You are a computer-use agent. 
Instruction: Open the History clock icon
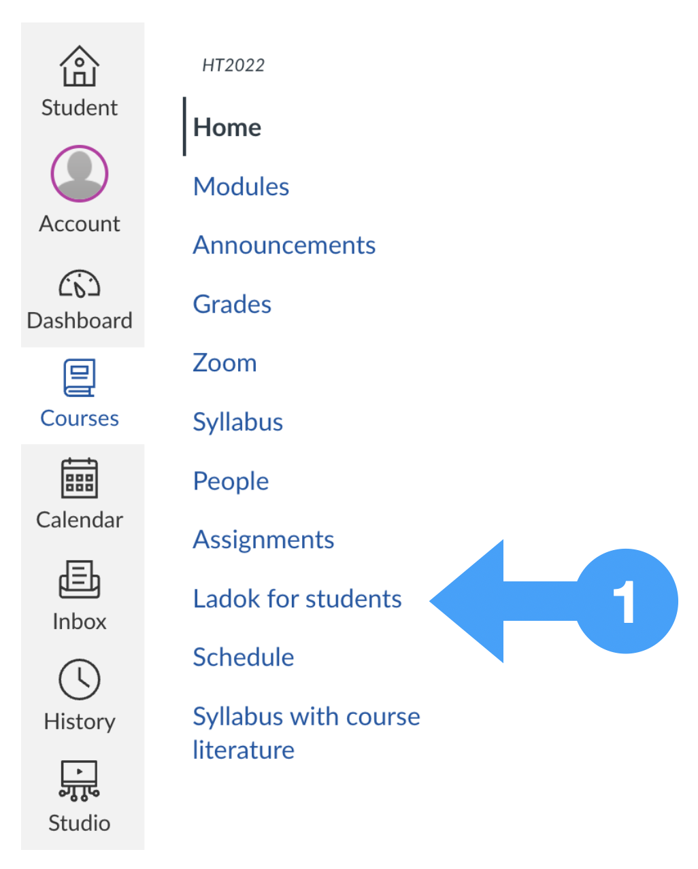pos(80,679)
